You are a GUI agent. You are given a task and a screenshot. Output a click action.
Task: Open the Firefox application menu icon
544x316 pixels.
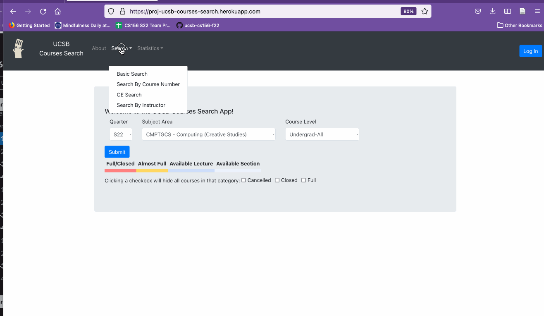tap(537, 11)
